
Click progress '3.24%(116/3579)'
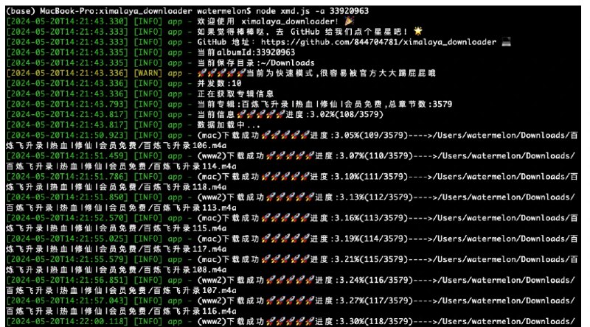(x=375, y=280)
